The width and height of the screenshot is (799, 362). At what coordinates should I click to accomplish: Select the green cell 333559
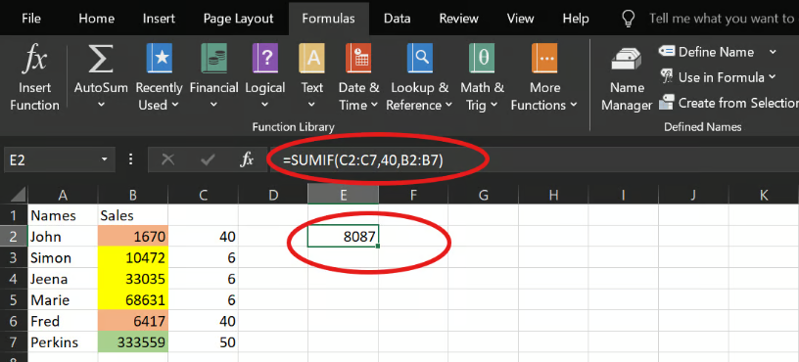(132, 342)
